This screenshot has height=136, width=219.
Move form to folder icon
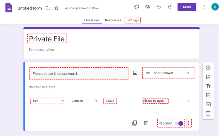48,8
